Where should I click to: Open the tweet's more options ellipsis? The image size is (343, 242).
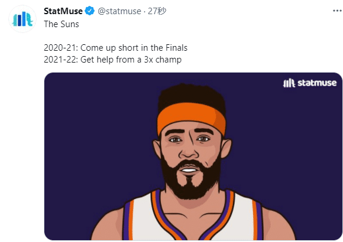pyautogui.click(x=337, y=11)
